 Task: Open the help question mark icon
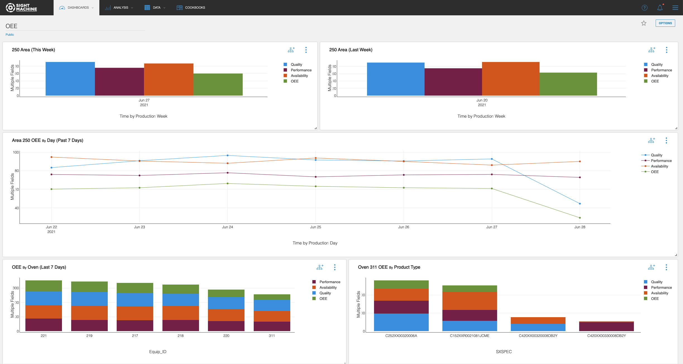[644, 8]
